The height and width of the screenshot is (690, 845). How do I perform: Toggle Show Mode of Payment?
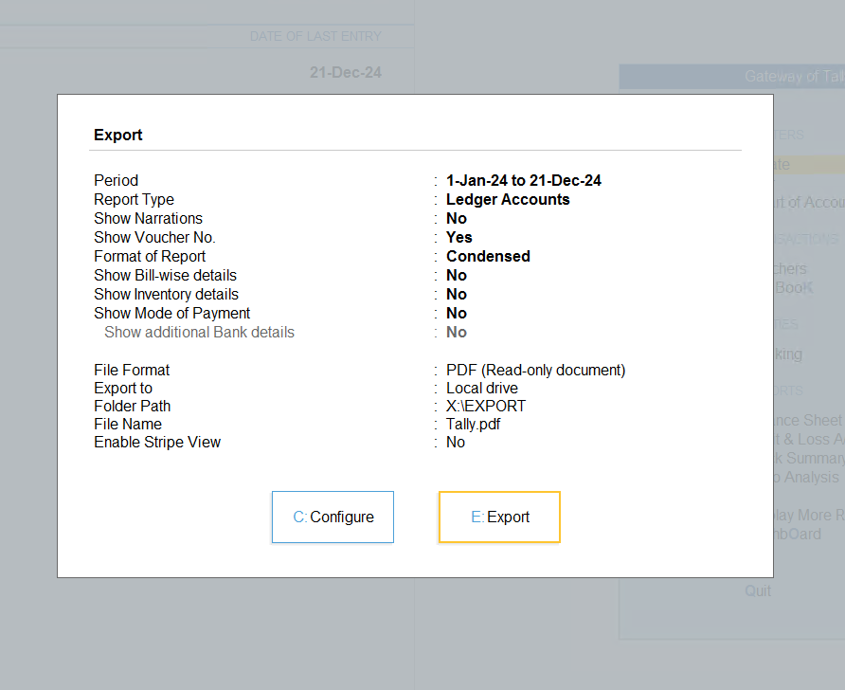coord(457,313)
